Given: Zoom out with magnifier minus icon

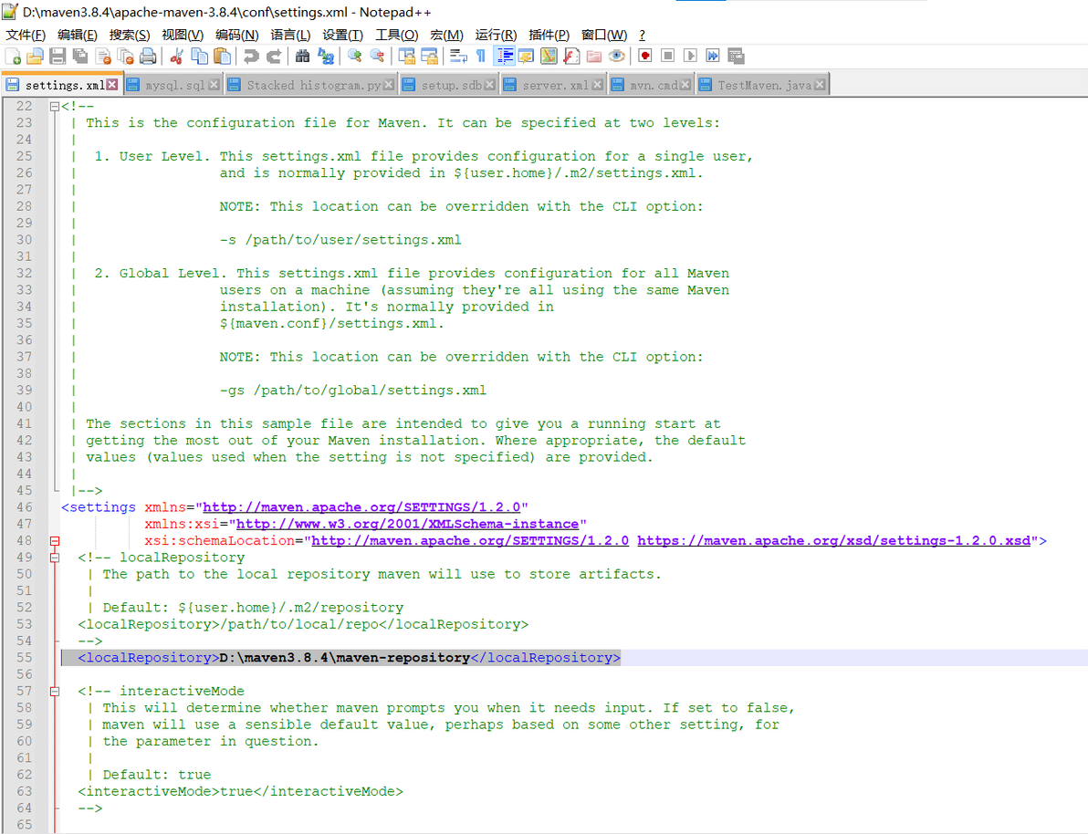Looking at the screenshot, I should (x=378, y=57).
